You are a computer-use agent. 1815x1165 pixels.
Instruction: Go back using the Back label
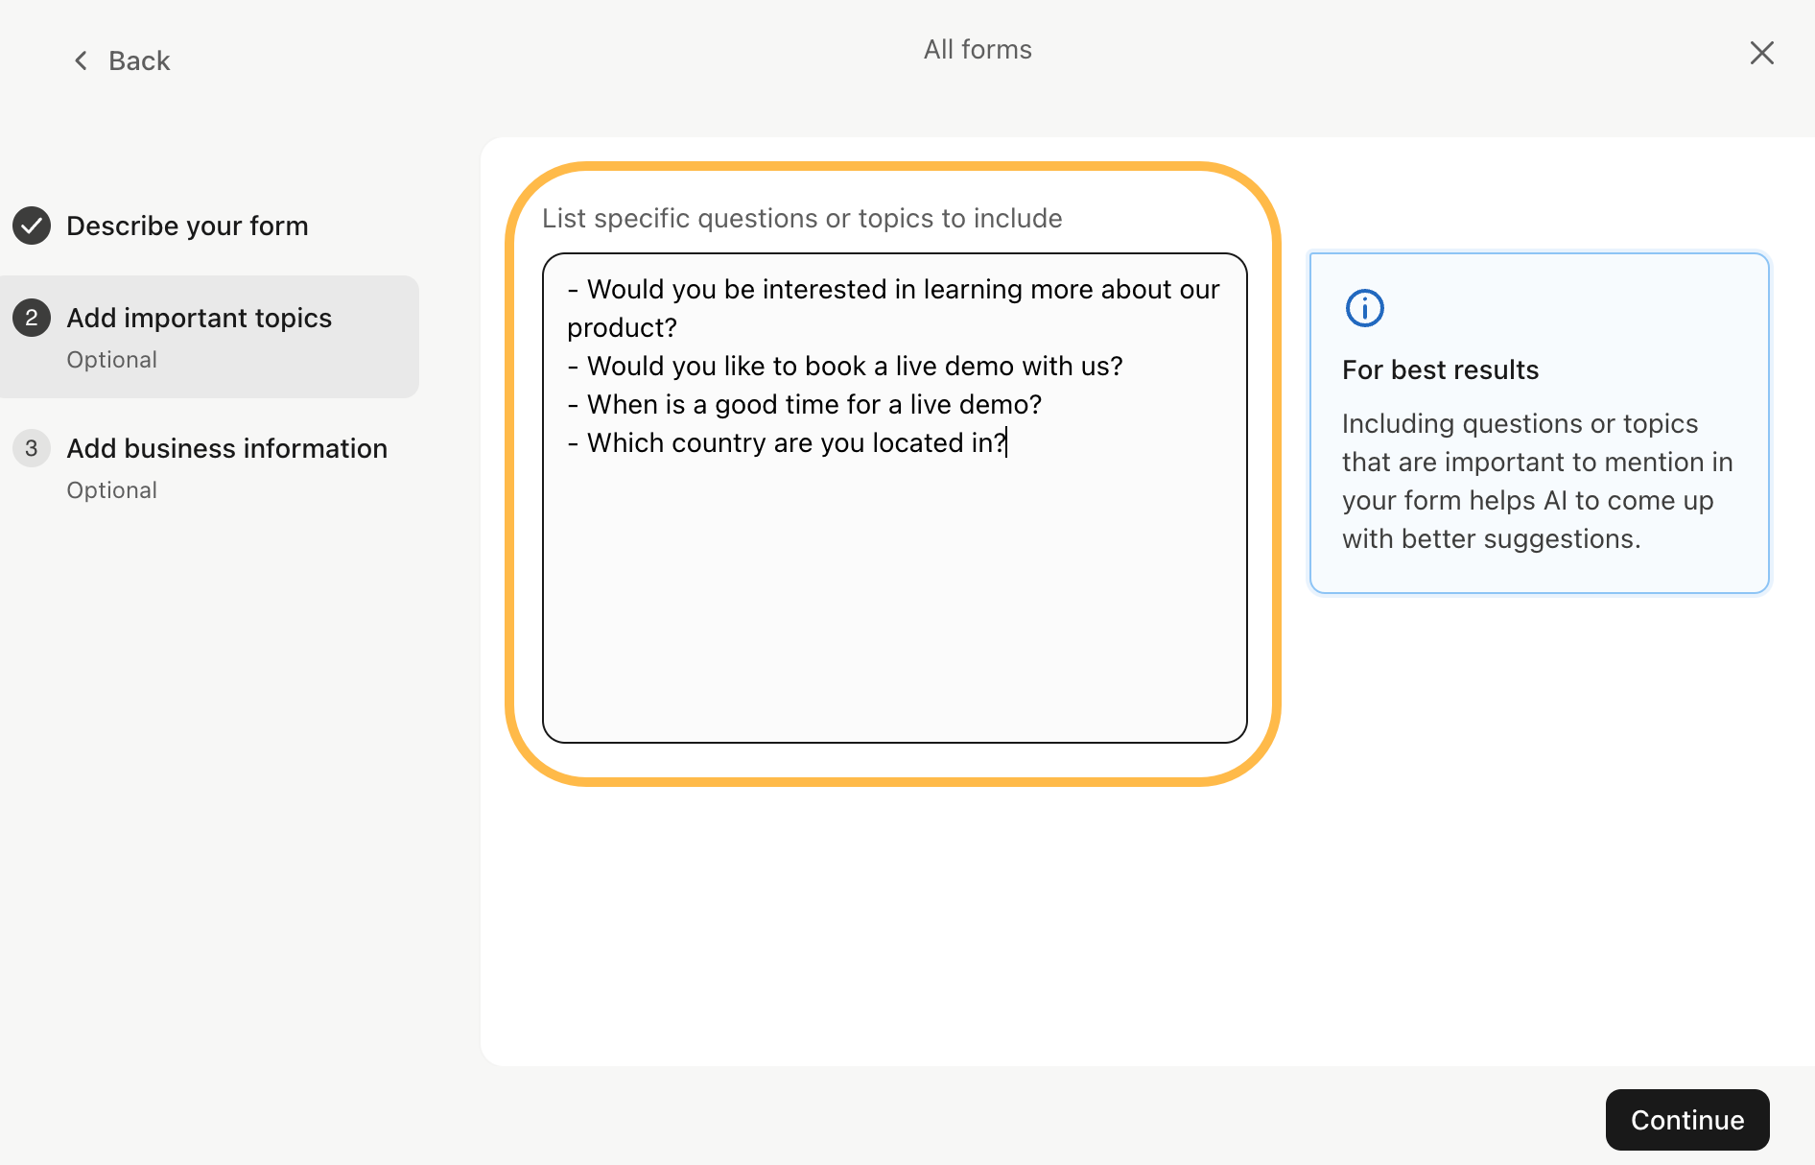pyautogui.click(x=139, y=61)
